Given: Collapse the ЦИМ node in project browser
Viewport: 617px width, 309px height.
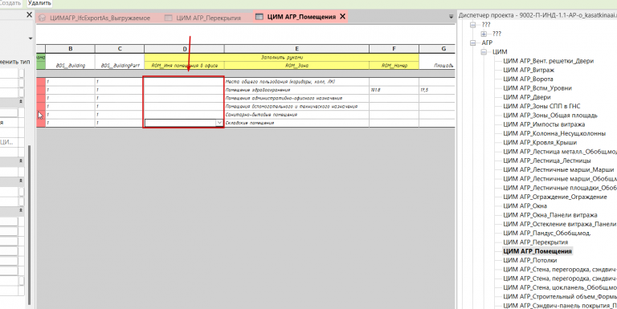Looking at the screenshot, I should pyautogui.click(x=484, y=52).
